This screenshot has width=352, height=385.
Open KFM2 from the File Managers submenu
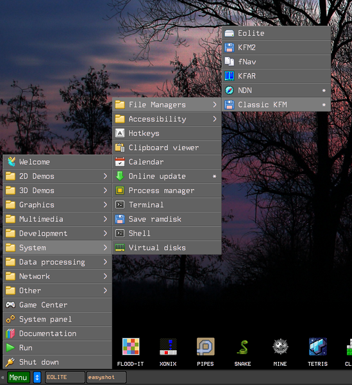coord(276,47)
